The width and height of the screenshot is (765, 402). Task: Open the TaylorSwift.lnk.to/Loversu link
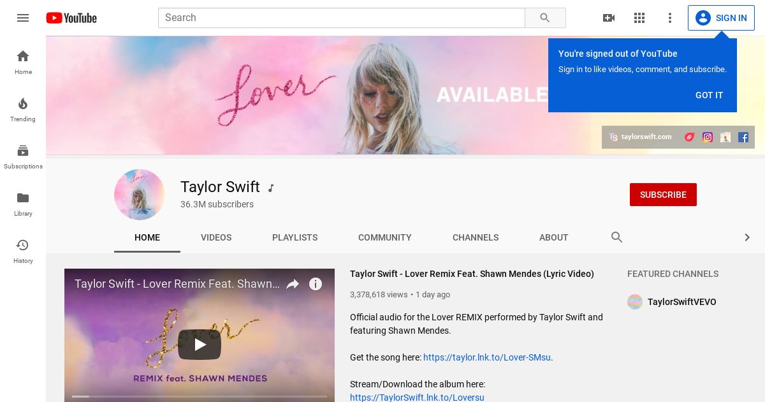[x=417, y=398]
